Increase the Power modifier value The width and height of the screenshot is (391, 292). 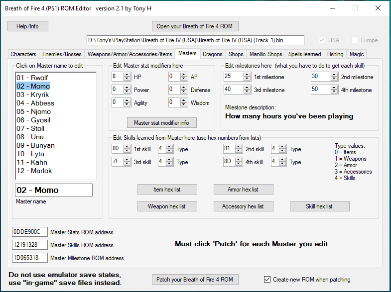(127, 88)
